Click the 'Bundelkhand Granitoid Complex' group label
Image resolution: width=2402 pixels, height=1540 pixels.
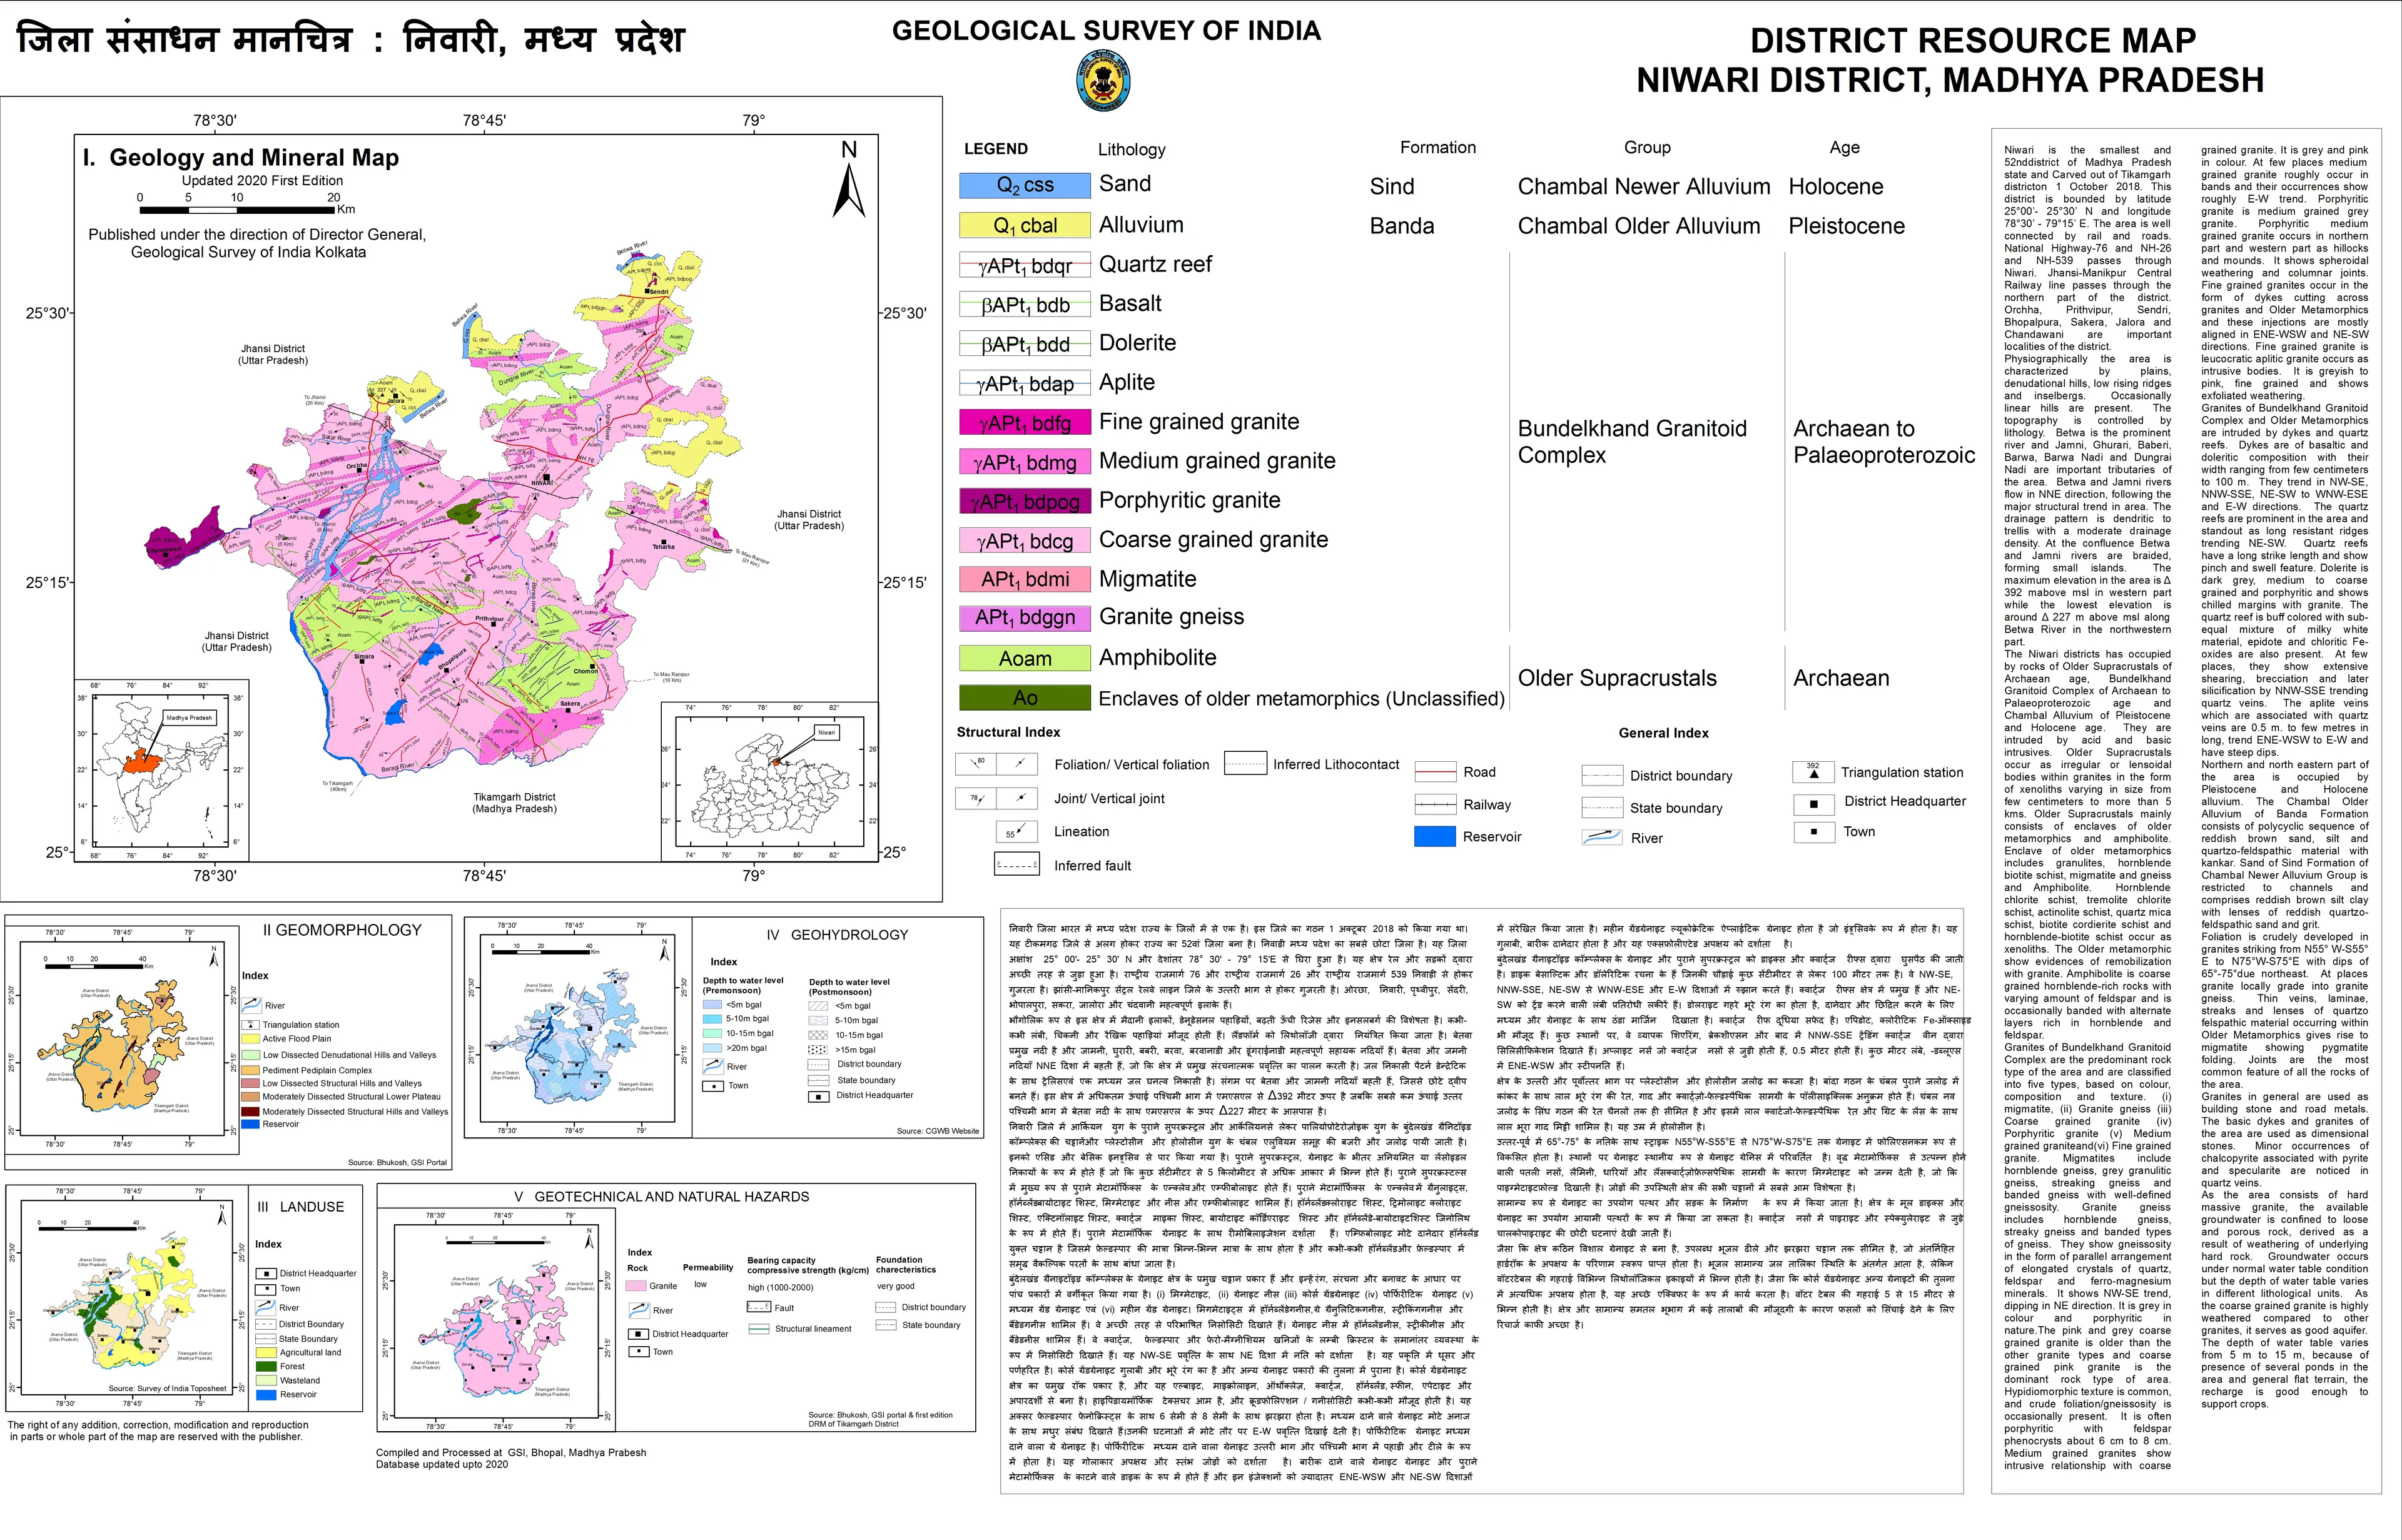1632,442
